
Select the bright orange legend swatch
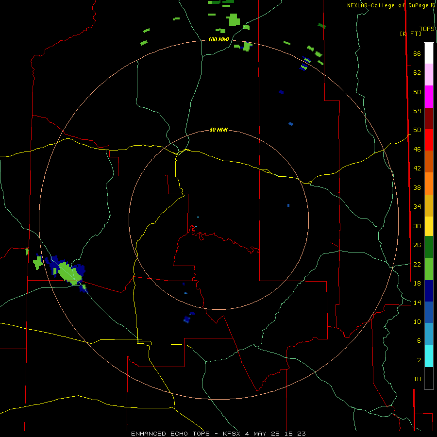(x=429, y=184)
